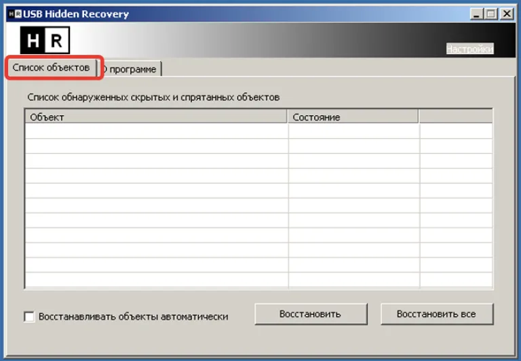Click the Восстановить button
This screenshot has height=361, width=521.
tap(311, 314)
